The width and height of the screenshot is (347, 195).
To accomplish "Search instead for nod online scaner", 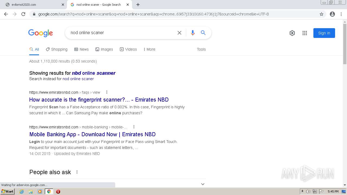I will click(78, 79).
